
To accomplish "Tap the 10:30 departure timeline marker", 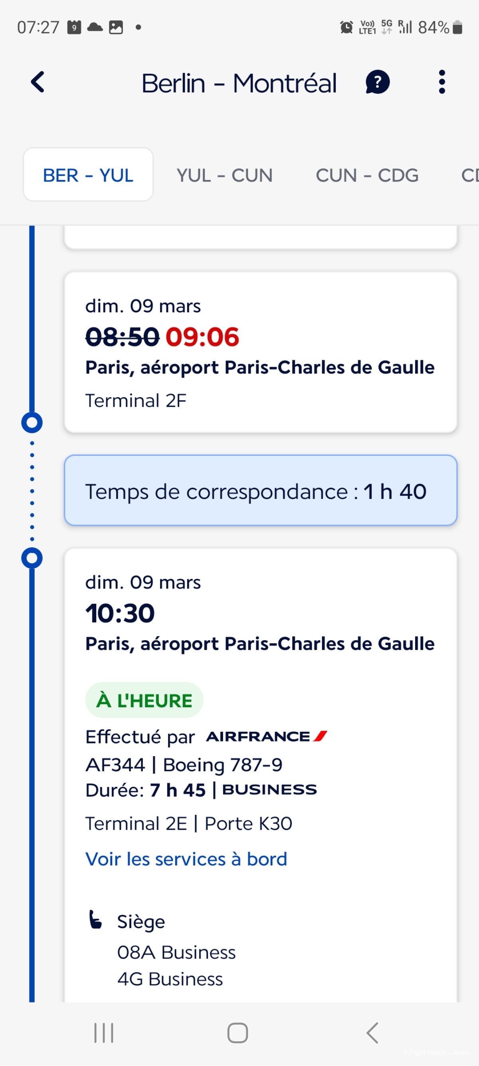I will (x=32, y=558).
